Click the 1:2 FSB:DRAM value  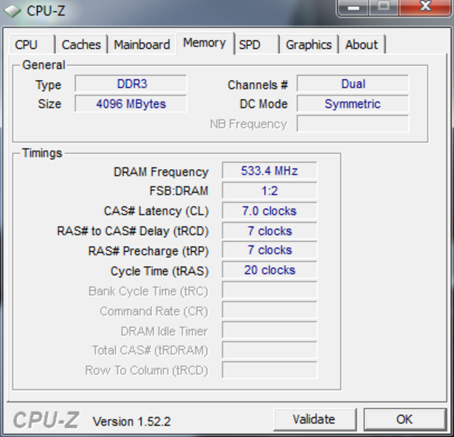click(x=270, y=191)
